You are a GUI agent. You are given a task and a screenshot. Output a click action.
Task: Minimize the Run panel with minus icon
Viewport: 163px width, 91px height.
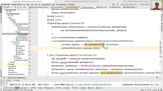[160, 78]
